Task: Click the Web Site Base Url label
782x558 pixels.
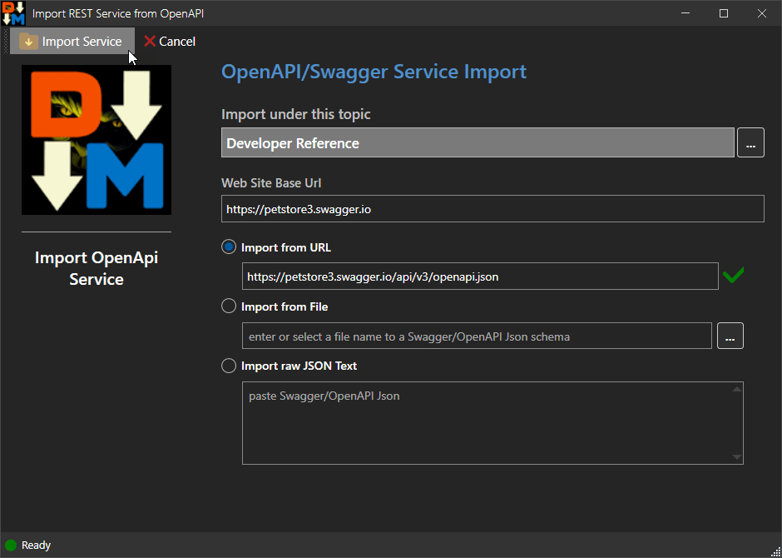Action: (x=271, y=182)
